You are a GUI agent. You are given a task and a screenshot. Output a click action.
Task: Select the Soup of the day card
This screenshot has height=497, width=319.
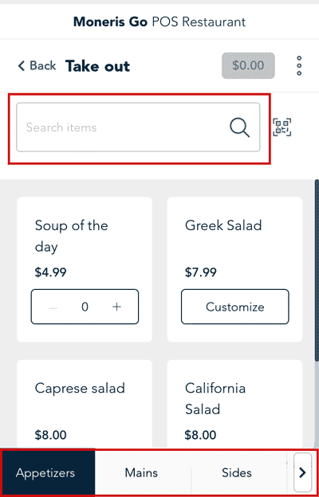(85, 269)
